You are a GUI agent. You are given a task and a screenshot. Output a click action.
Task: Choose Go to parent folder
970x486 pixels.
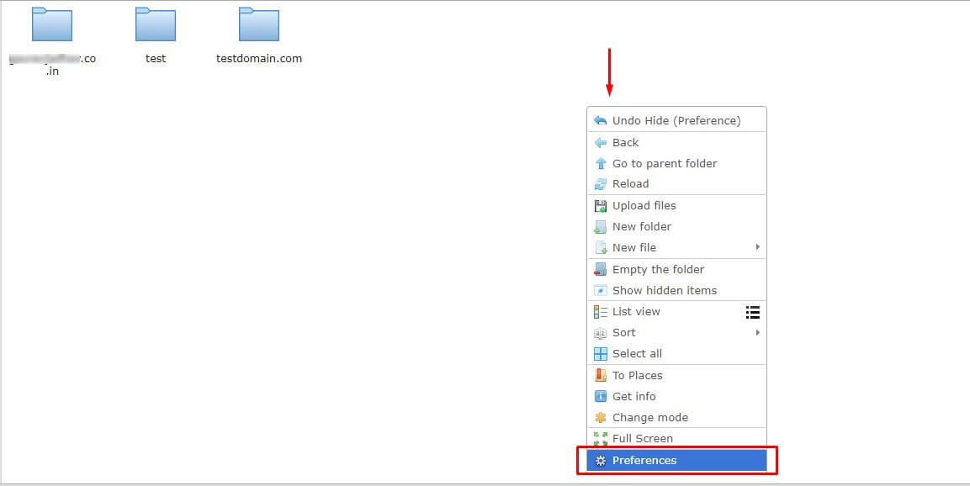(x=676, y=164)
